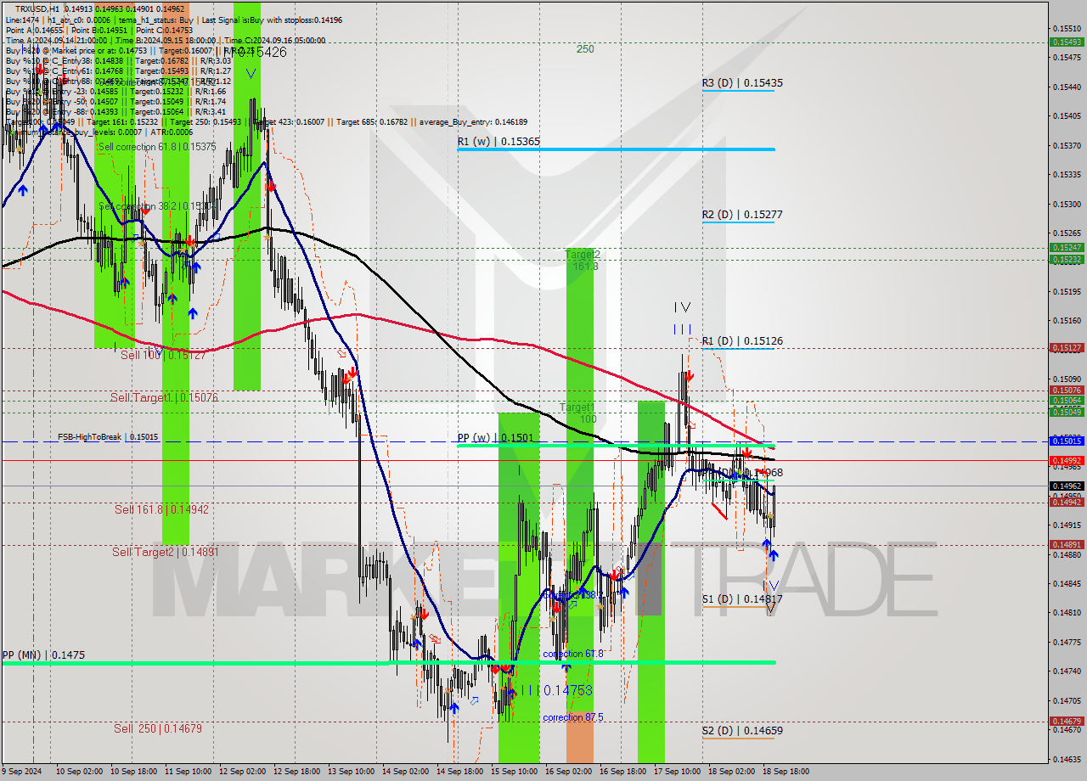The height and width of the screenshot is (781, 1087).
Task: Click the 0.14740 price scale value
Action: 1067,671
